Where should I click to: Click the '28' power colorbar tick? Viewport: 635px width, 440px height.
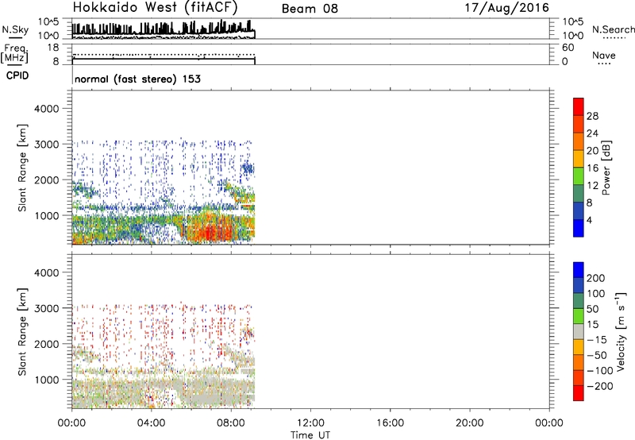(x=592, y=116)
